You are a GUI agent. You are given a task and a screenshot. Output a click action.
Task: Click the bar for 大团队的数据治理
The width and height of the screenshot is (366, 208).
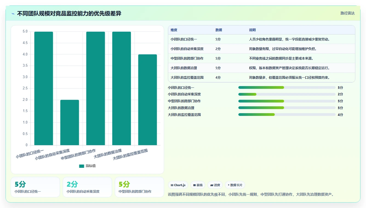(x=122, y=88)
